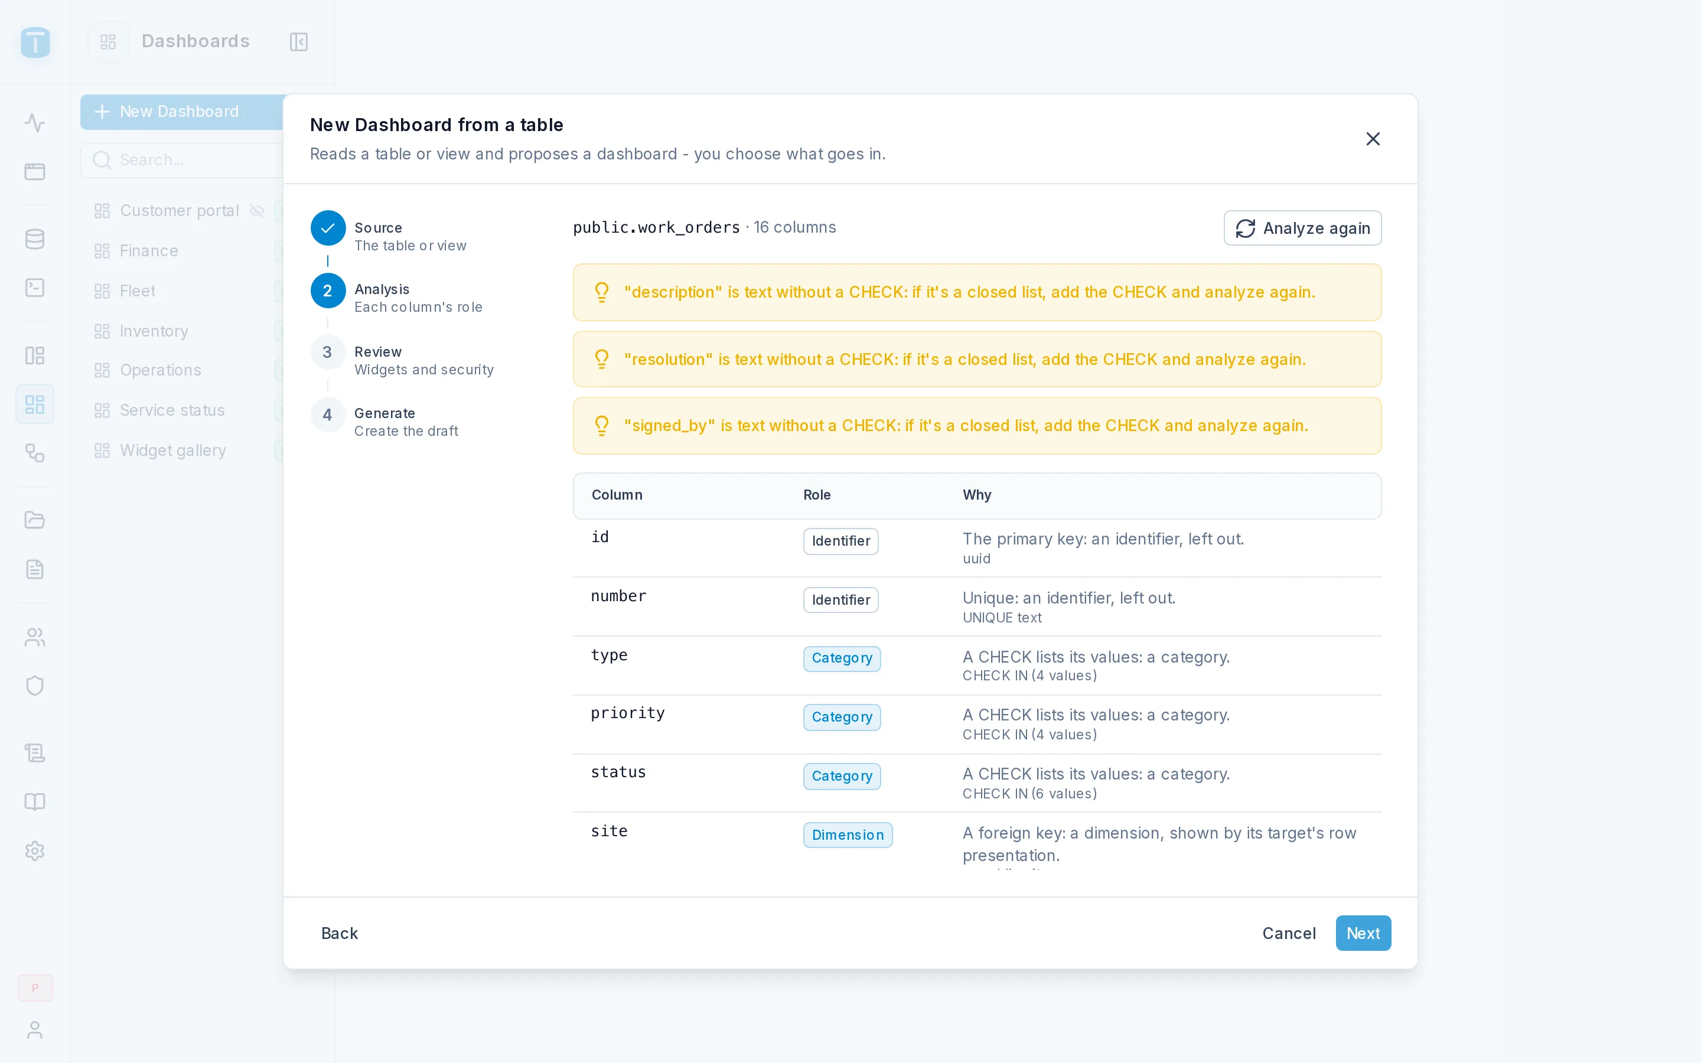Viewport: 1701px width, 1063px height.
Task: Click the P badge at sidebar bottom
Action: click(35, 988)
